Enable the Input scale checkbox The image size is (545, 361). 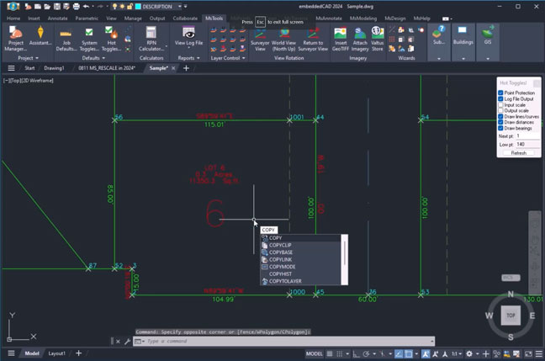pyautogui.click(x=501, y=104)
